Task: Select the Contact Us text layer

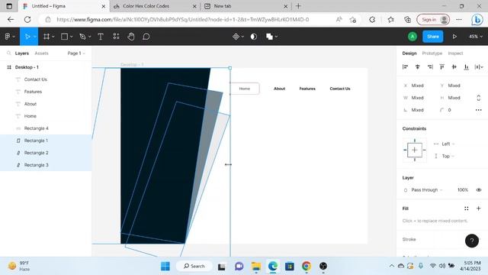Action: click(36, 79)
